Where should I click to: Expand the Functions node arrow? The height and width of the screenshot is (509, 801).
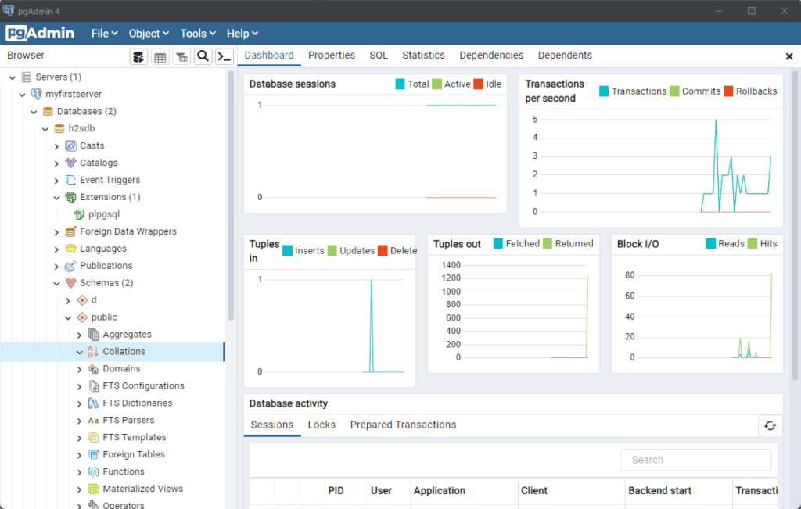pyautogui.click(x=80, y=472)
